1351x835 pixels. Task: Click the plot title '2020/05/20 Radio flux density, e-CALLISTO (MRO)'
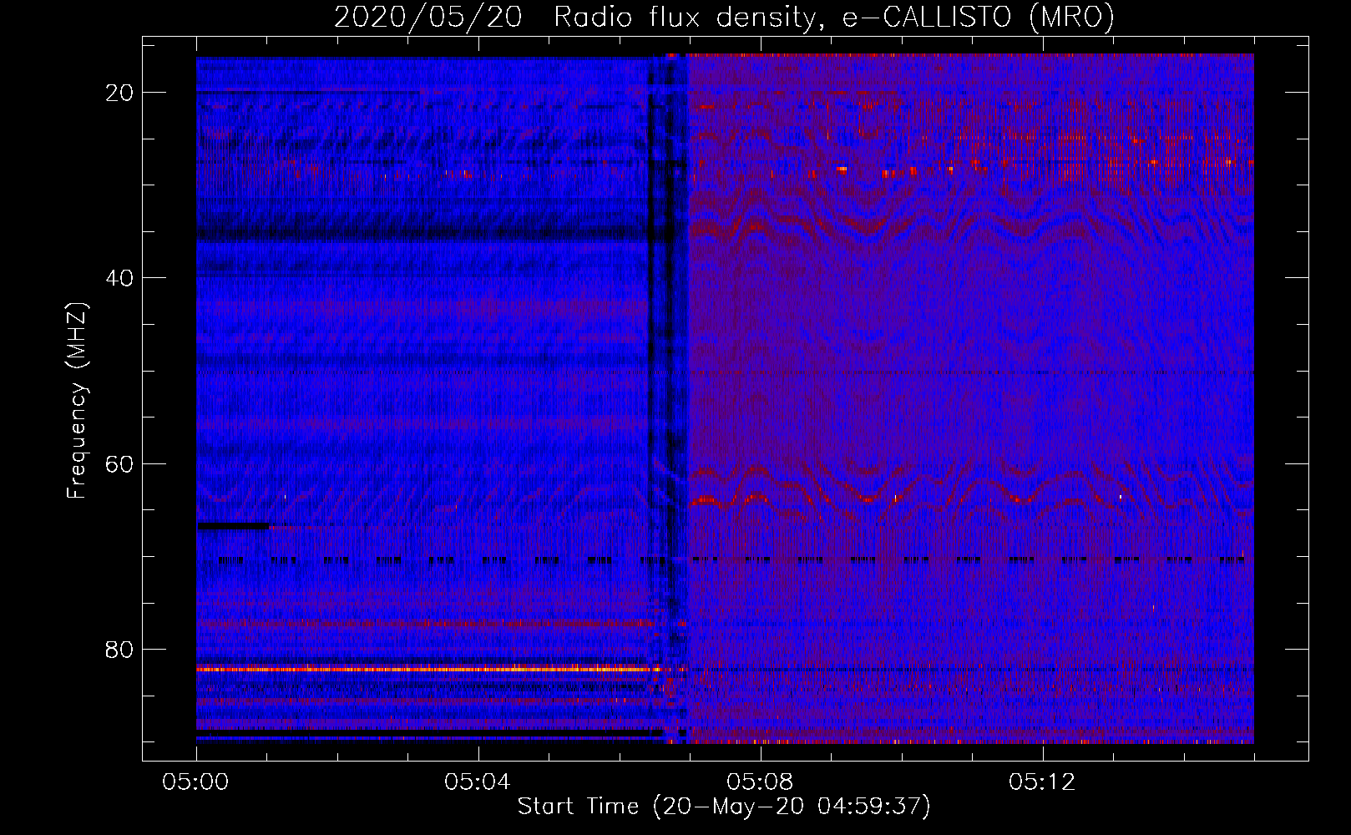tap(724, 16)
